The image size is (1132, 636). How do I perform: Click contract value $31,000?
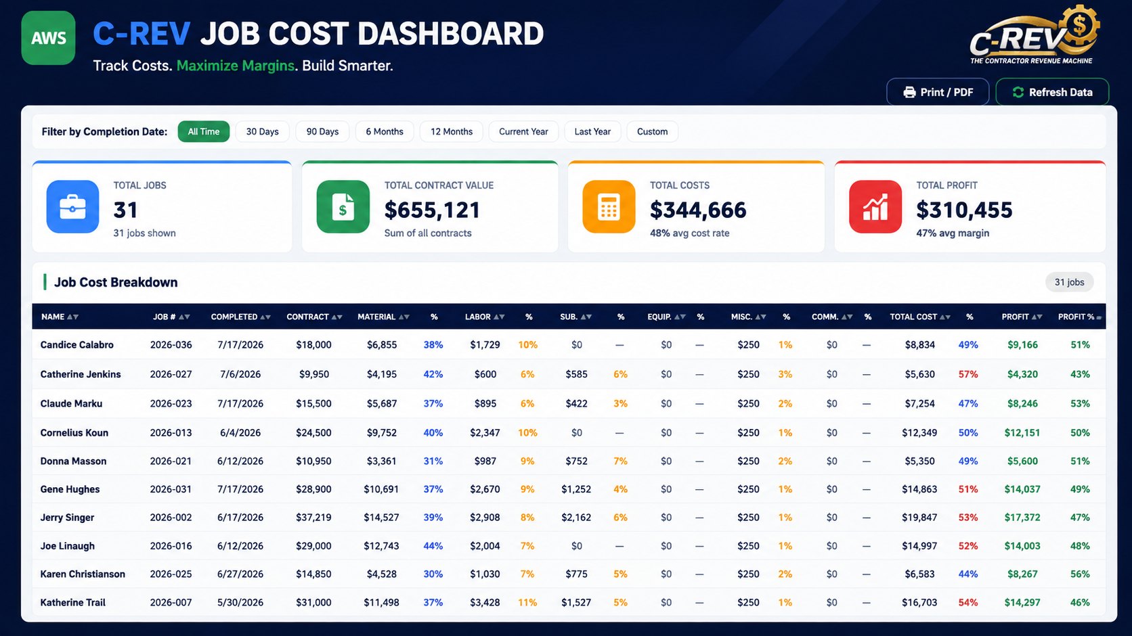313,603
